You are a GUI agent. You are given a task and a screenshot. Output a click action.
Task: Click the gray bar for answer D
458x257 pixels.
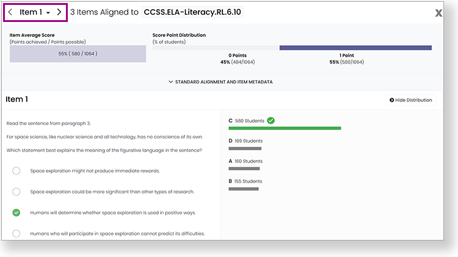click(245, 148)
